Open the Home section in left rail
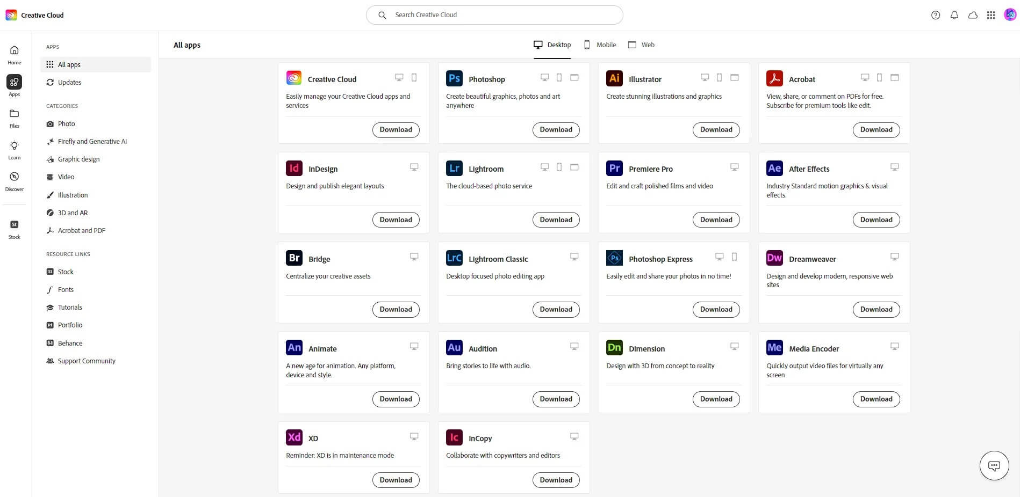Viewport: 1020px width, 497px height. pyautogui.click(x=15, y=55)
